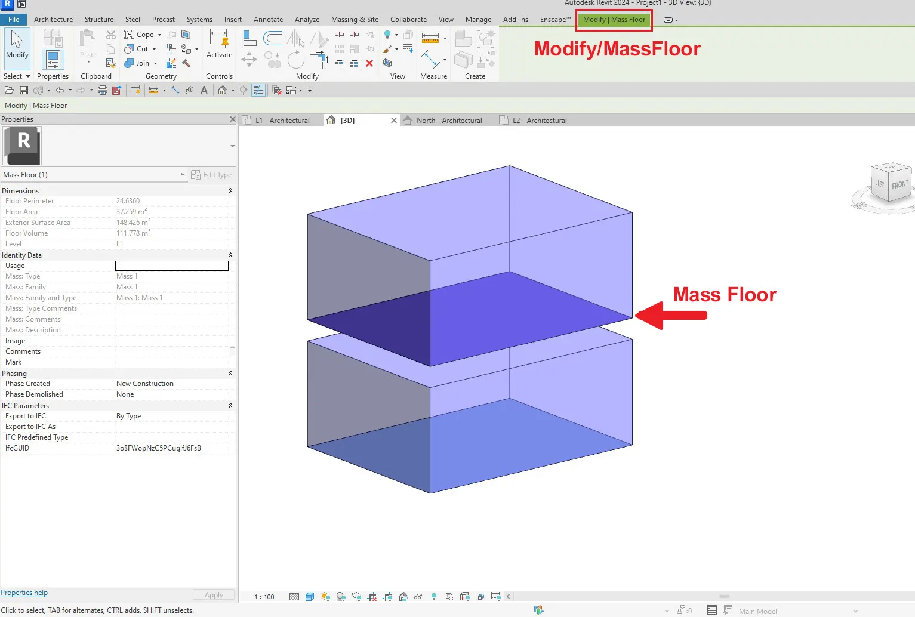Click the Apply button in Properties

click(214, 595)
